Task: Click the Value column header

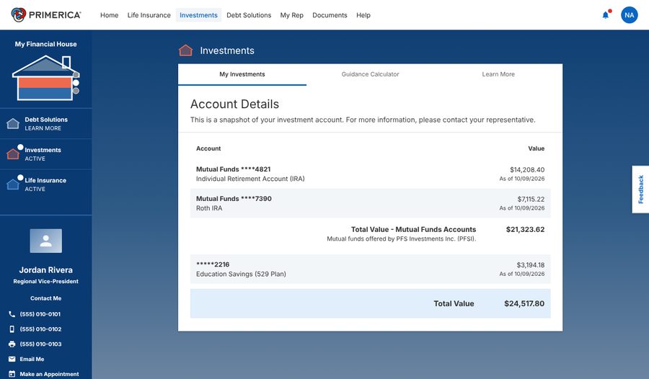Action: click(x=536, y=148)
